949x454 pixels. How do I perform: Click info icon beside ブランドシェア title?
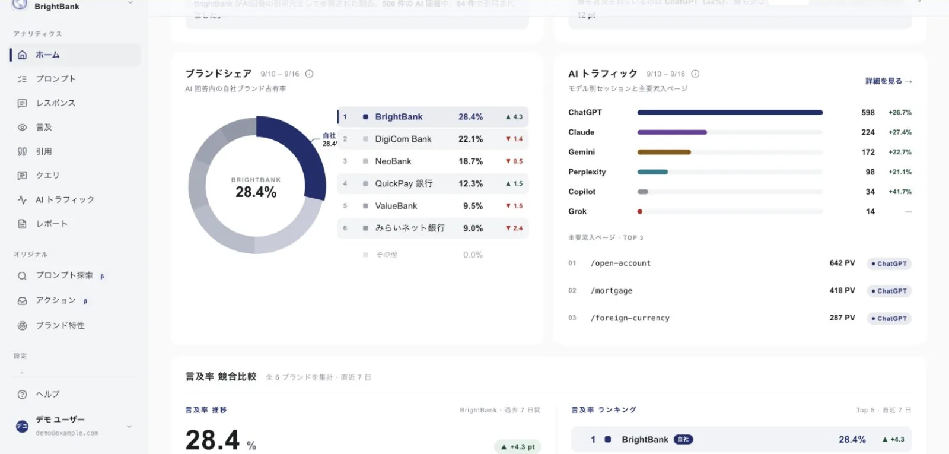tap(309, 74)
